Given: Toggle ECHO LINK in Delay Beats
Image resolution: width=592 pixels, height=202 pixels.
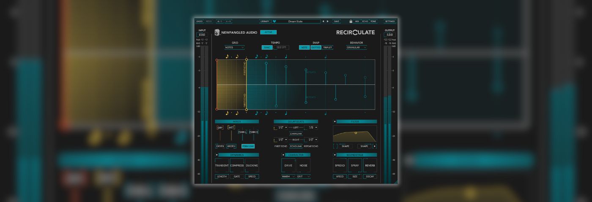Looking at the screenshot, I should coord(296,146).
